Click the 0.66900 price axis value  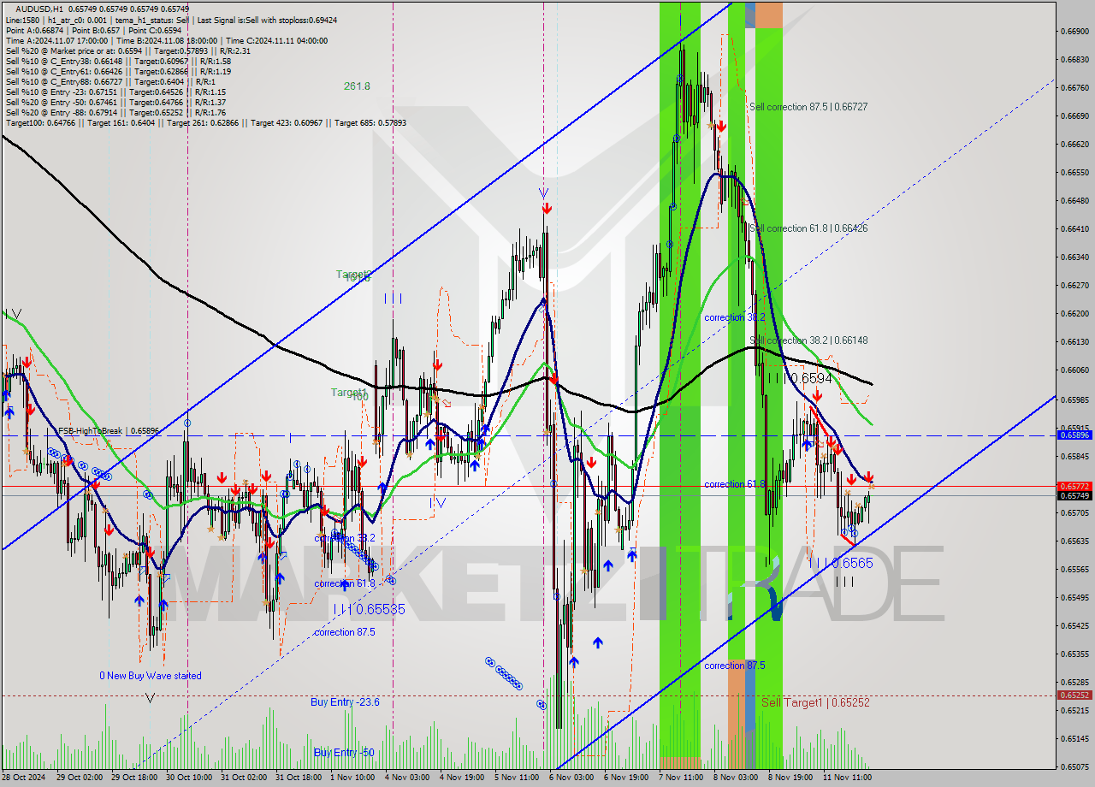[1074, 32]
